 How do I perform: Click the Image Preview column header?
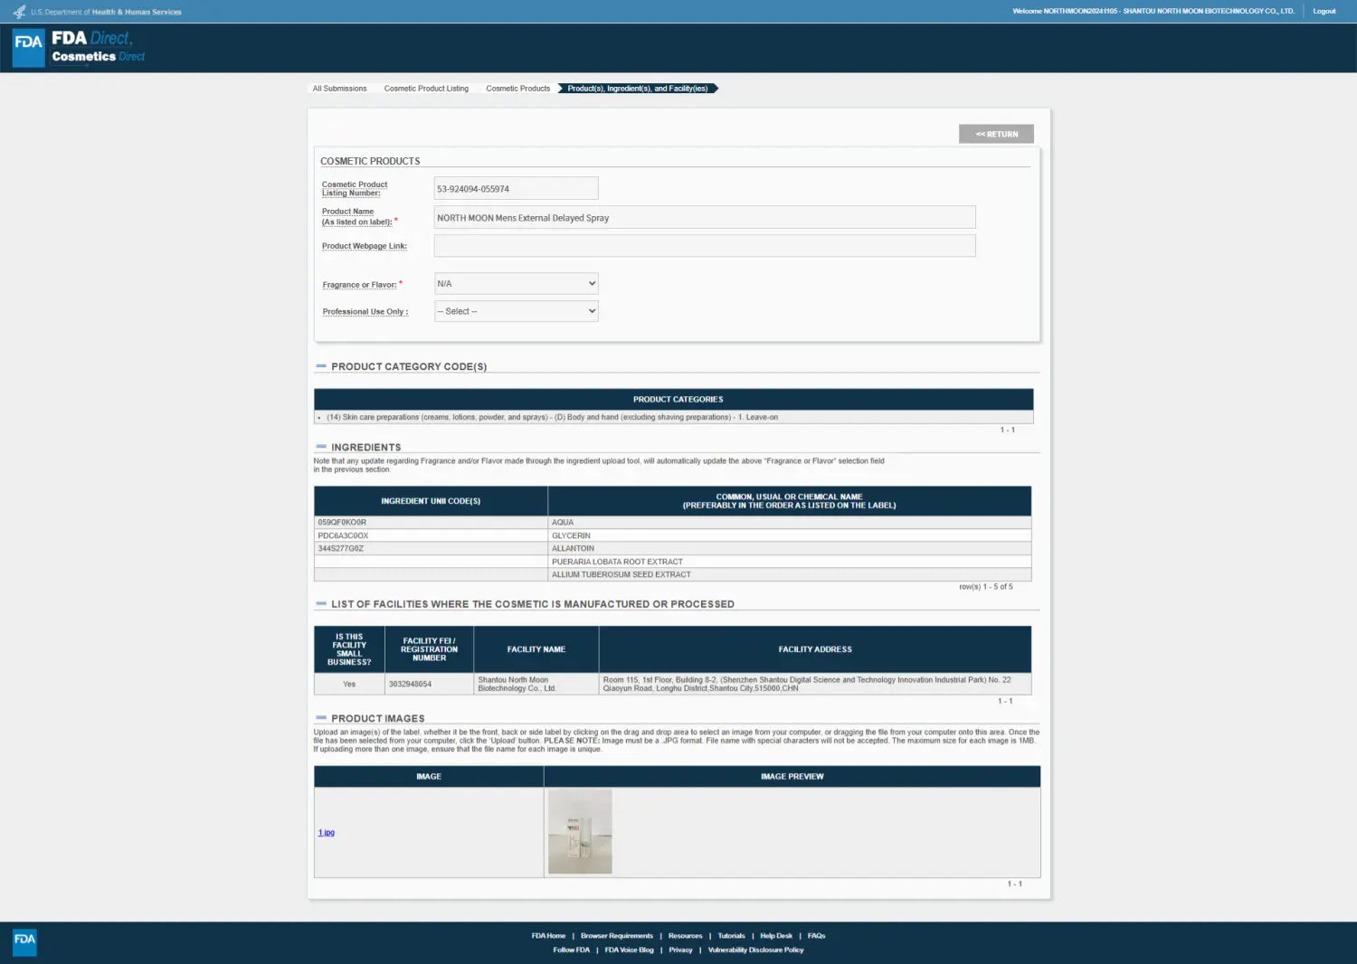pos(792,777)
